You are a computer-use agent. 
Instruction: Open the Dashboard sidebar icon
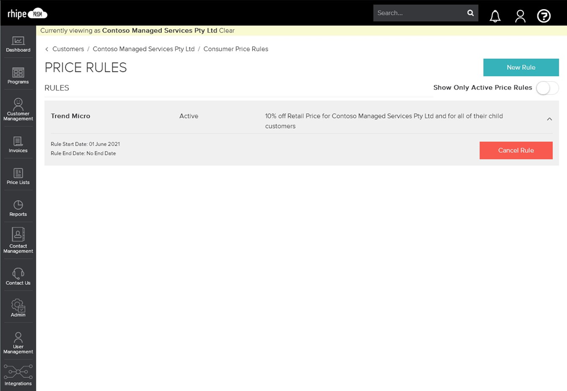click(18, 44)
